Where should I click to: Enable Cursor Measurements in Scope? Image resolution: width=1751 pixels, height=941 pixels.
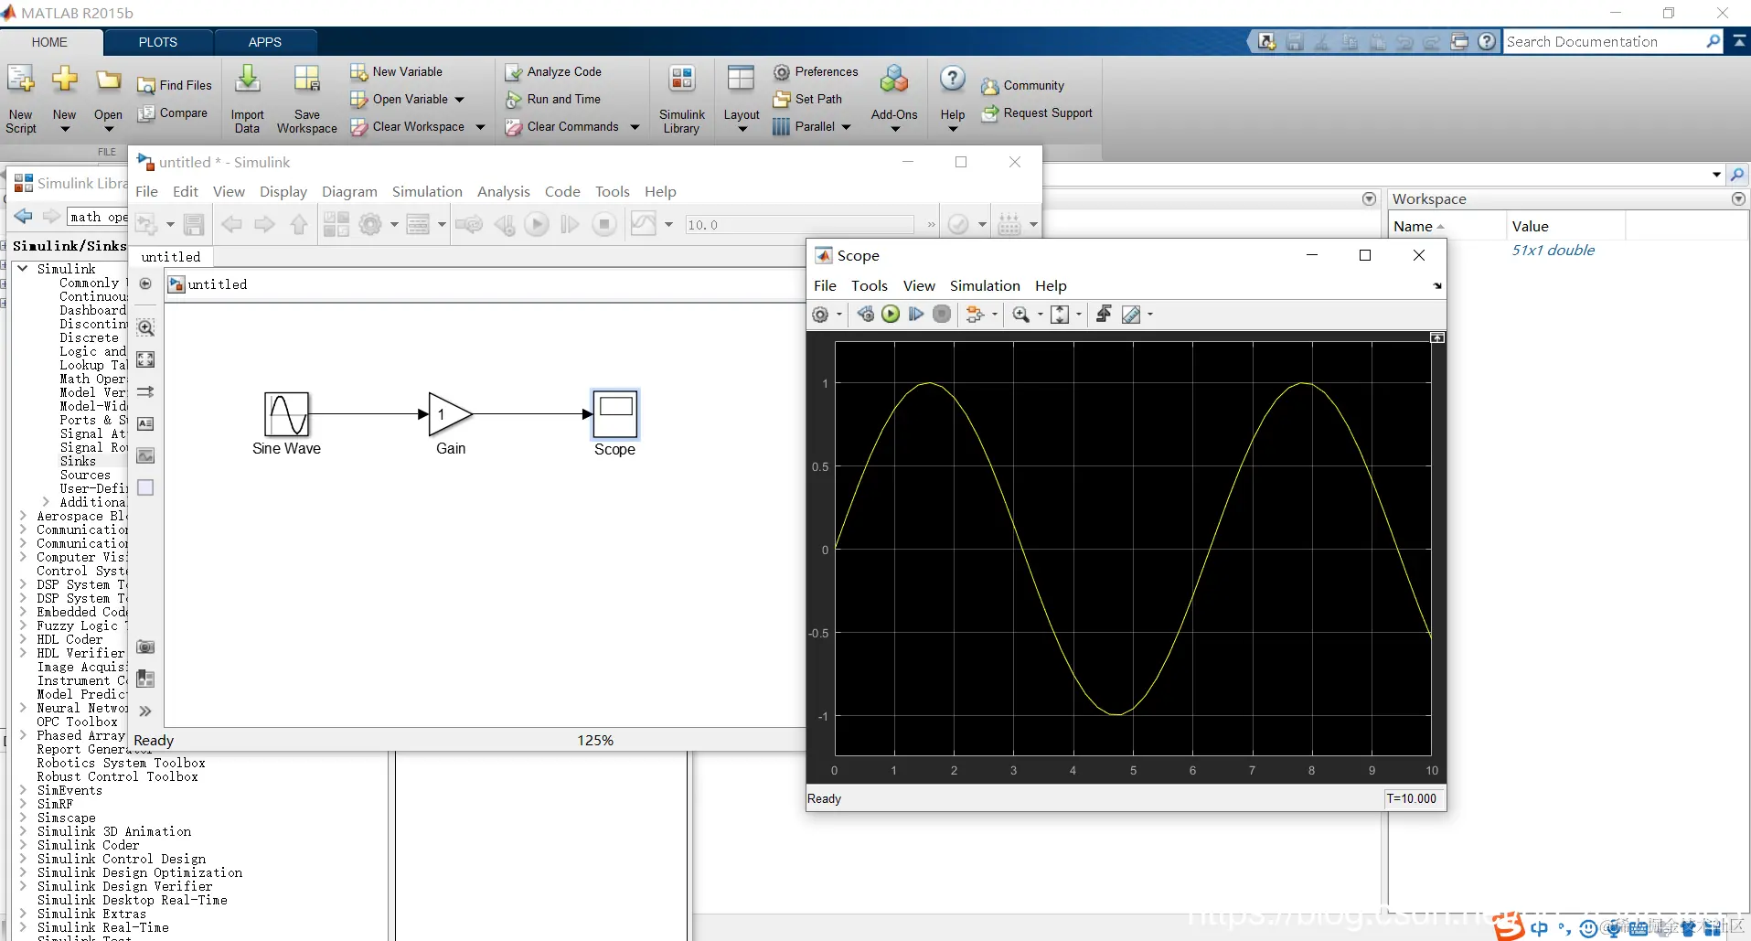coord(1131,315)
